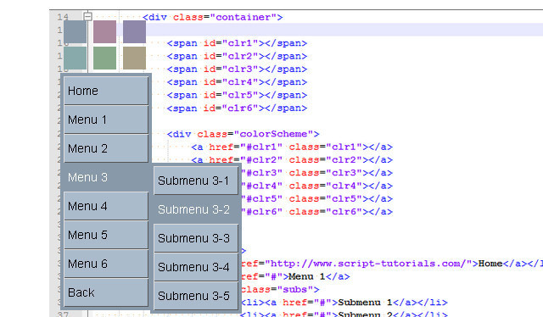Pick the purple color swatch
The image size is (543, 317).
134,31
